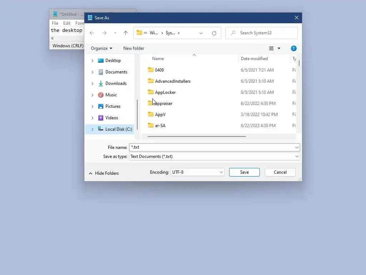Click the Back navigation arrow
This screenshot has width=366, height=275.
pos(92,33)
